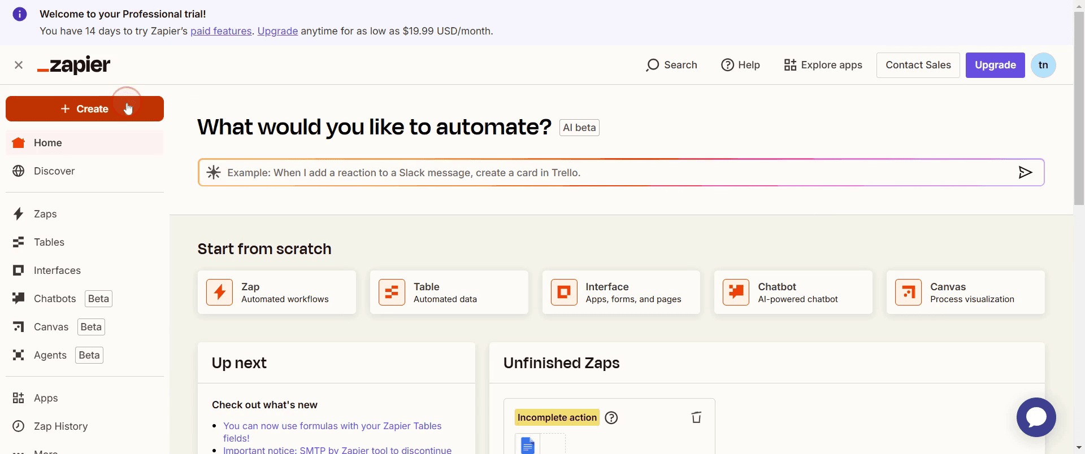The height and width of the screenshot is (454, 1085).
Task: Click the Chatbot card icon
Action: point(736,293)
